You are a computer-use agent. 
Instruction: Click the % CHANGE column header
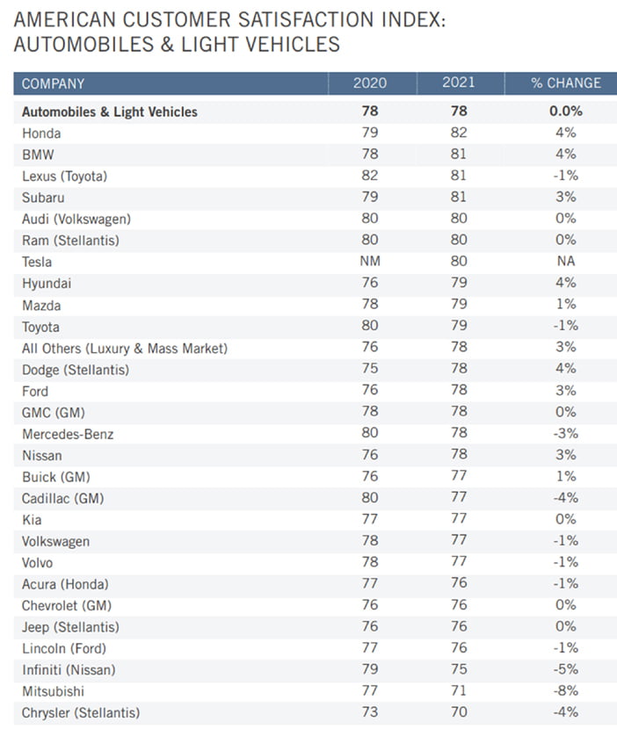566,83
